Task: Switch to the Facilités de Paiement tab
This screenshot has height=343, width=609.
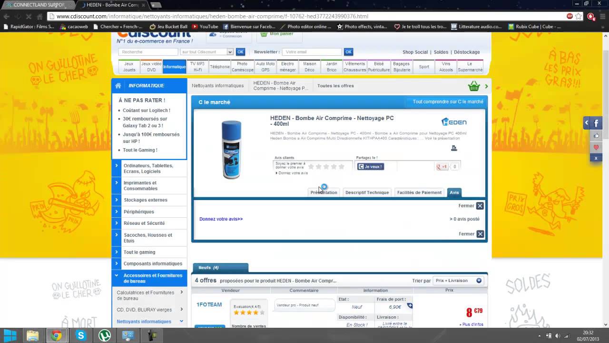Action: point(419,192)
